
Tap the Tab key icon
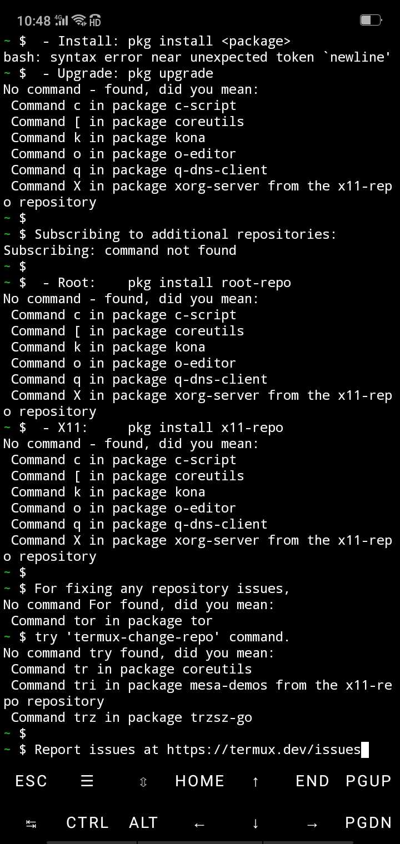click(x=31, y=825)
